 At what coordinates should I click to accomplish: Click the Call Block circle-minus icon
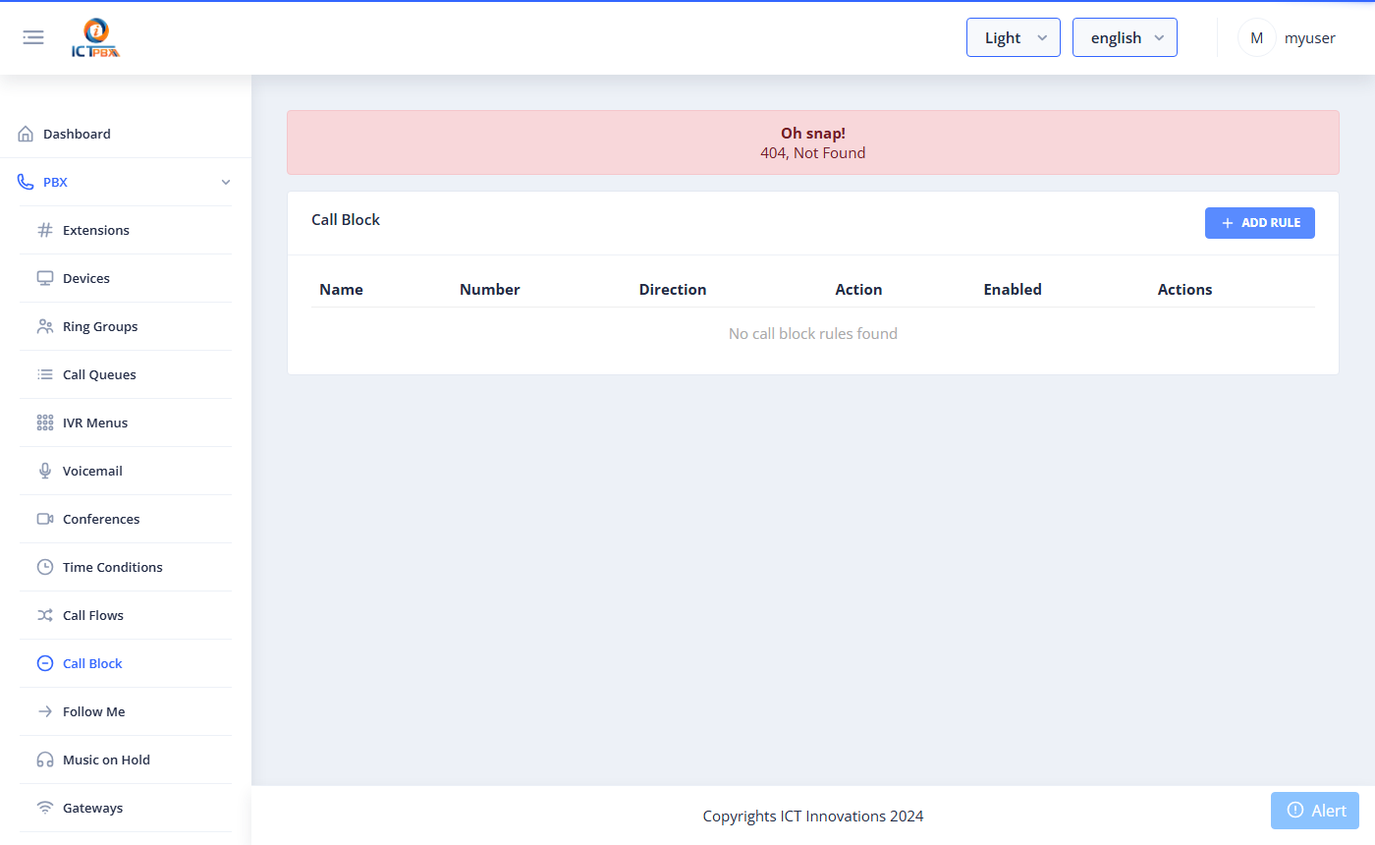(45, 663)
